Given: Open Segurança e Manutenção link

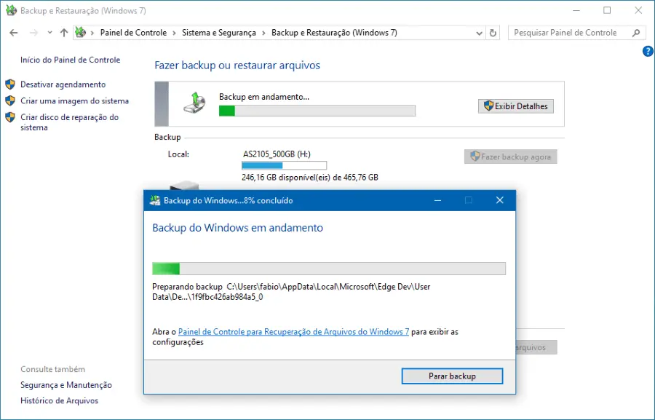Looking at the screenshot, I should click(x=66, y=385).
